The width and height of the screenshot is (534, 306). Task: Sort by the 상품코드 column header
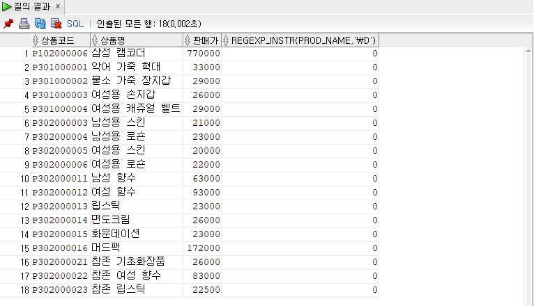pyautogui.click(x=61, y=40)
